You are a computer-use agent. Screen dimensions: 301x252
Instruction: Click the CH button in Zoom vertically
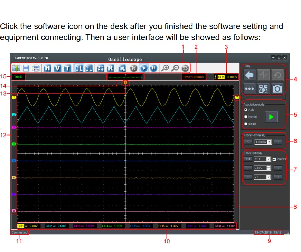tap(248, 159)
